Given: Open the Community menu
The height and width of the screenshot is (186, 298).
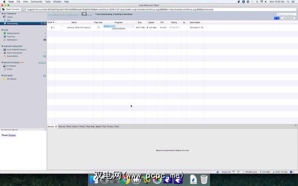Looking at the screenshot, I should [x=36, y=1].
